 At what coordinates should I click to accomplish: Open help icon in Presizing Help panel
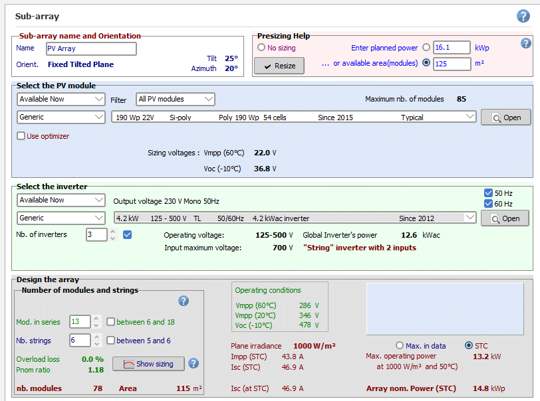tap(525, 43)
